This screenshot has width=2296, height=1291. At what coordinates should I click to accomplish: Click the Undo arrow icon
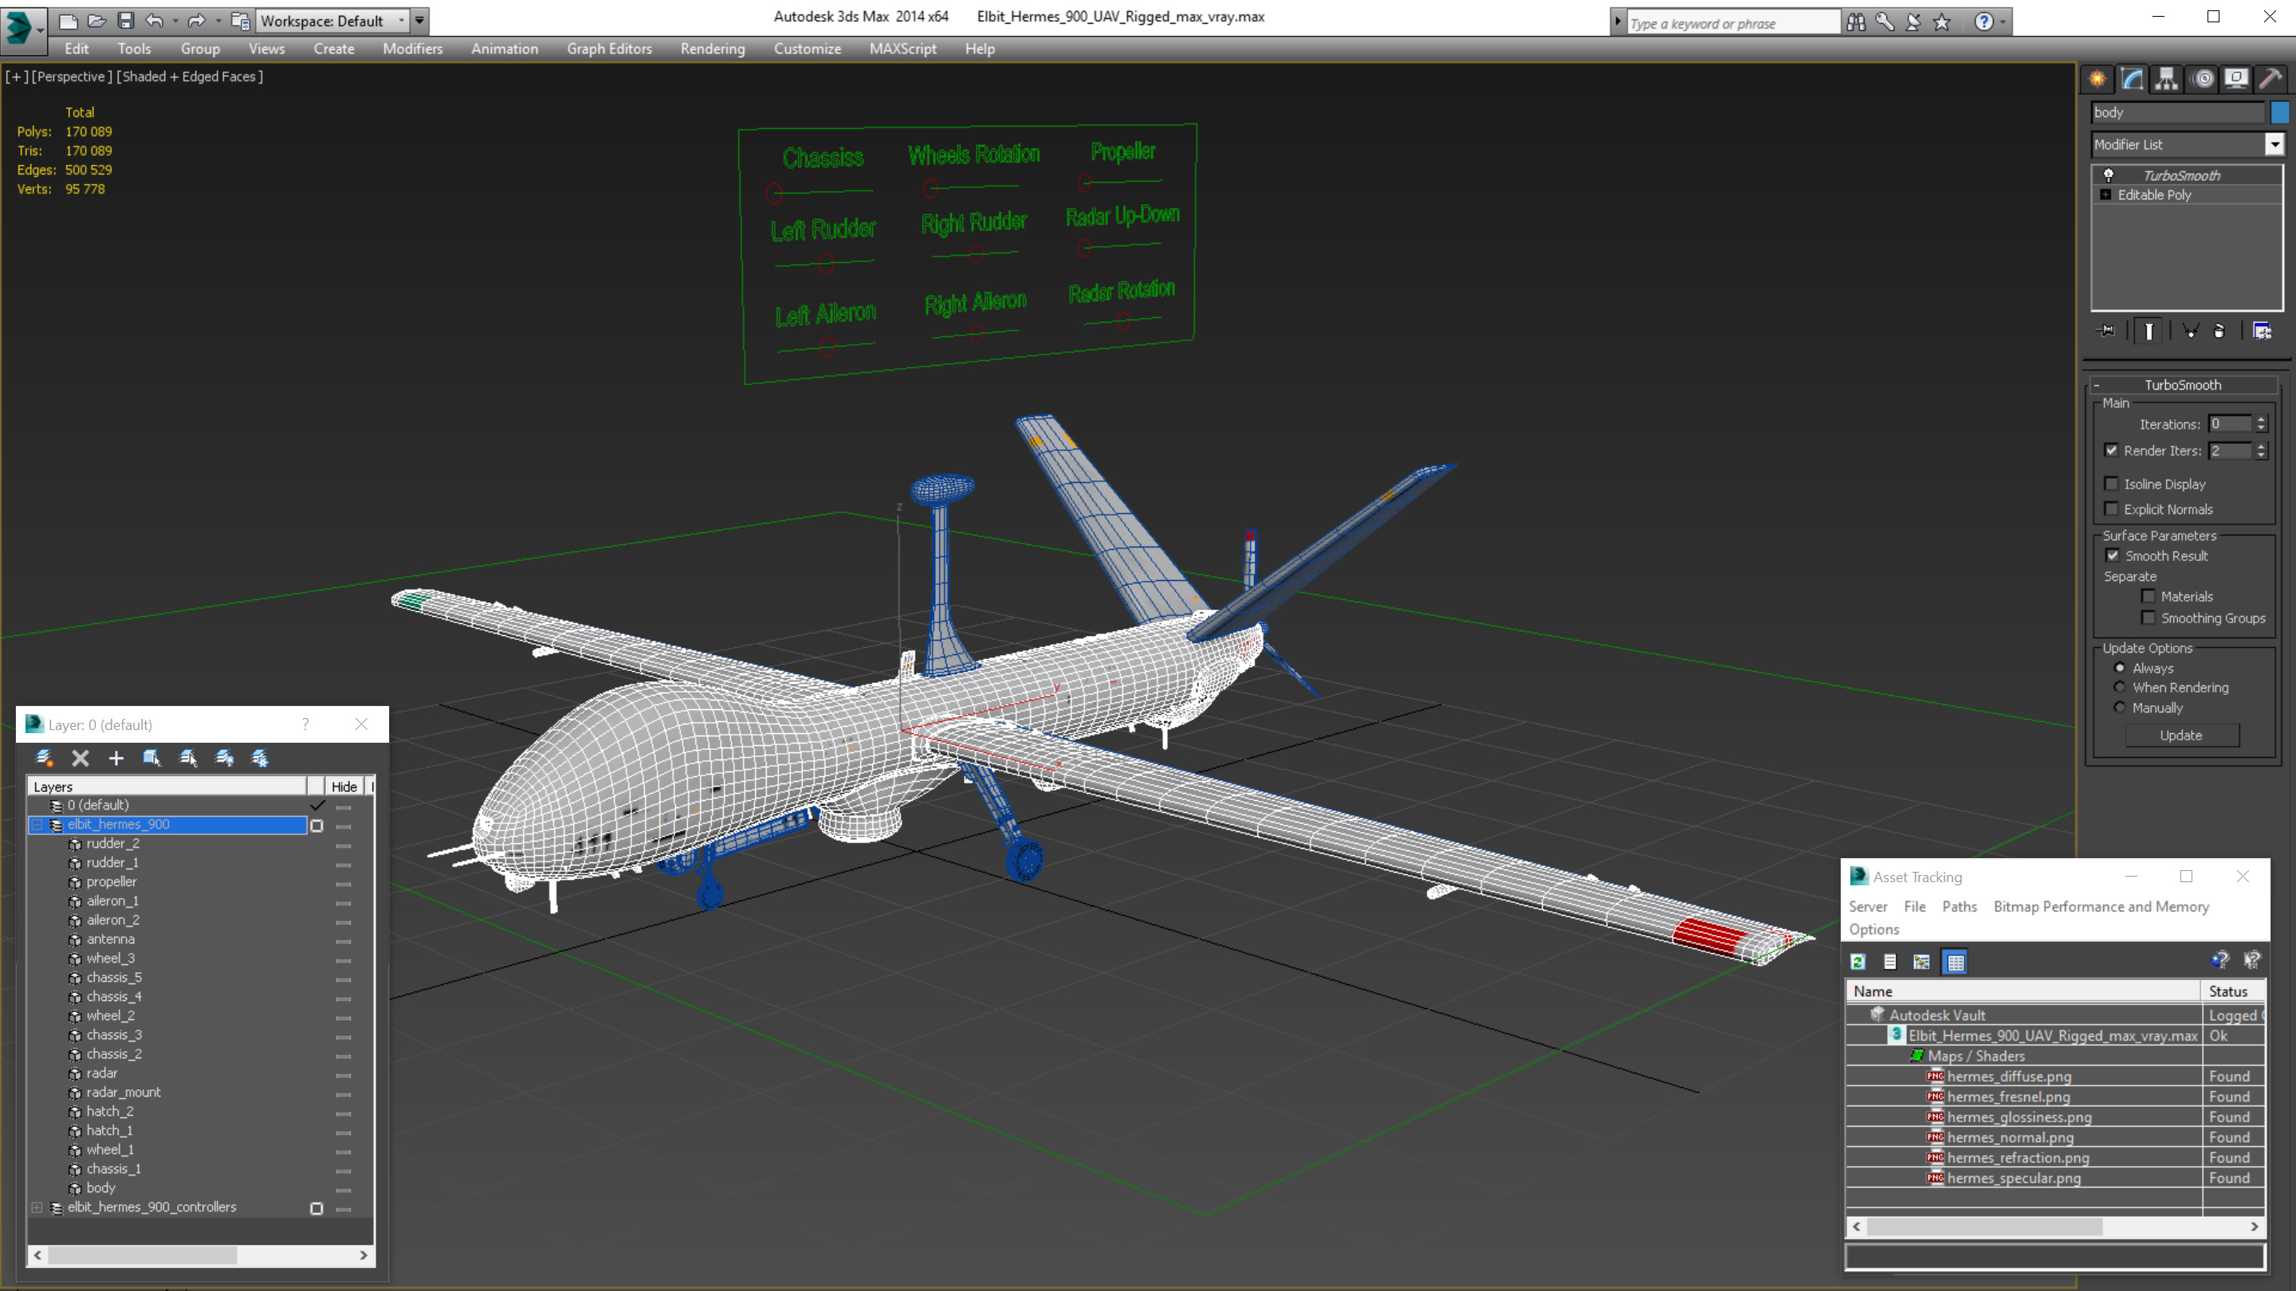tap(154, 20)
